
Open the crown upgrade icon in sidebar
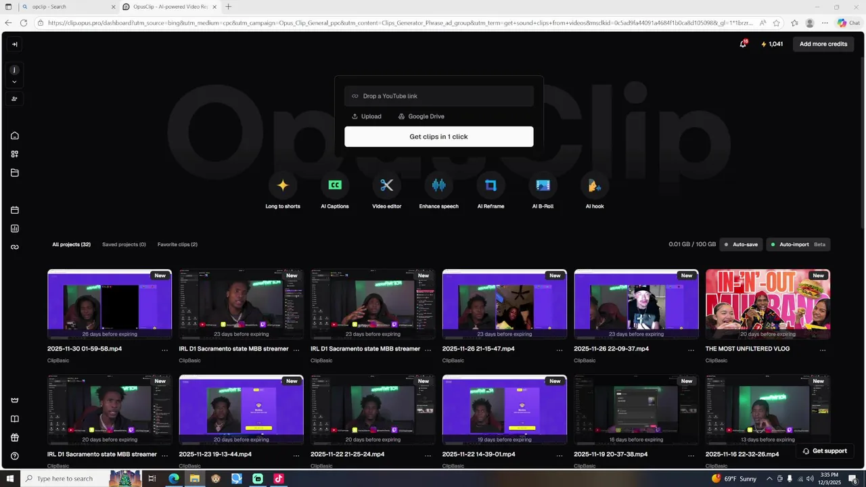[15, 400]
